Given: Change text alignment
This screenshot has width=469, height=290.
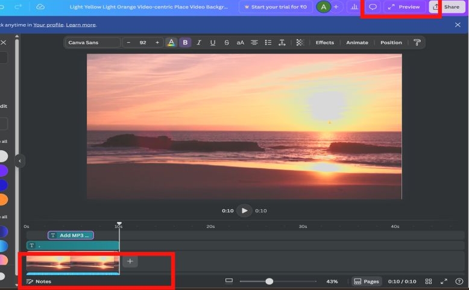Looking at the screenshot, I should pos(254,42).
